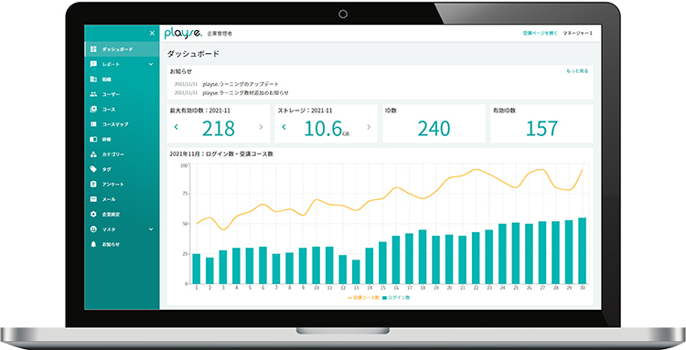Image resolution: width=686 pixels, height=350 pixels.
Task: Click the タグ tag icon
Action: [x=93, y=169]
